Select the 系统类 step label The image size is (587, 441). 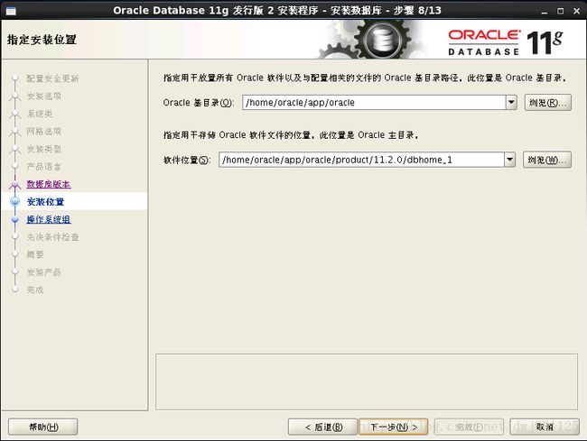[40, 114]
